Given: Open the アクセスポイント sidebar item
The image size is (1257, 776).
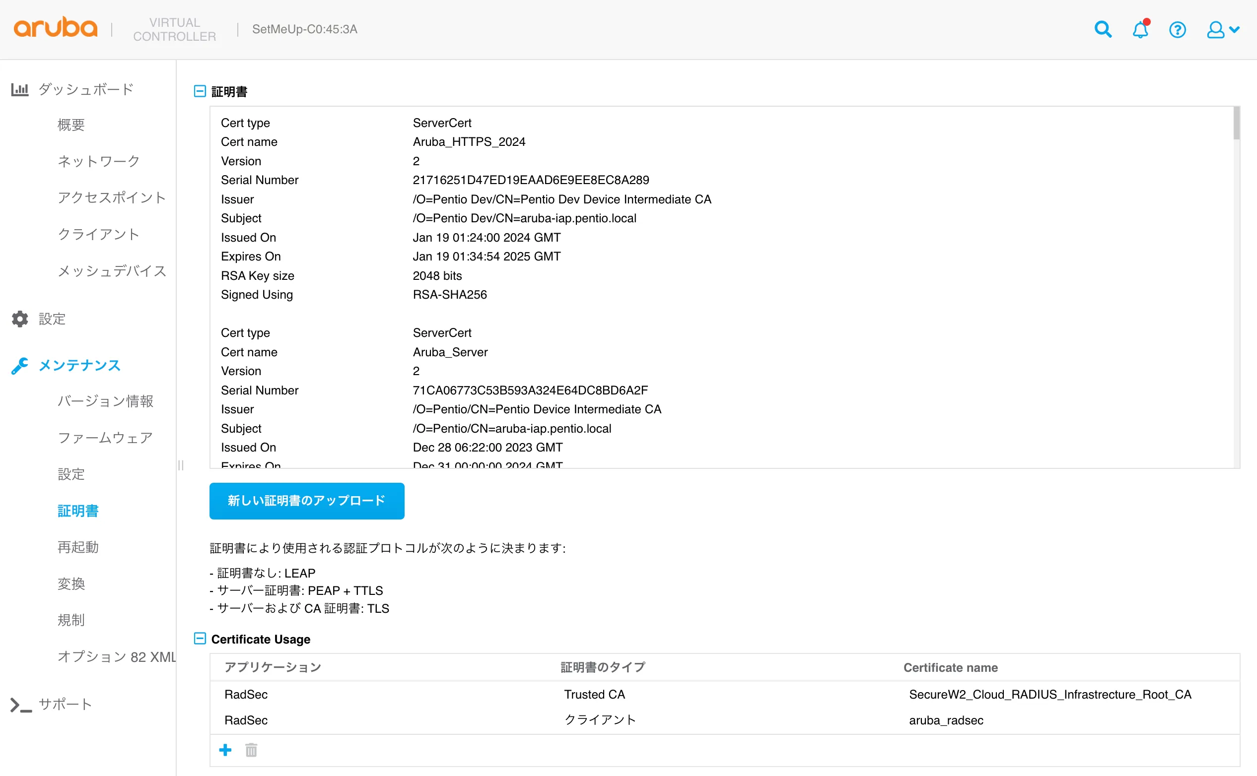Looking at the screenshot, I should pyautogui.click(x=111, y=197).
